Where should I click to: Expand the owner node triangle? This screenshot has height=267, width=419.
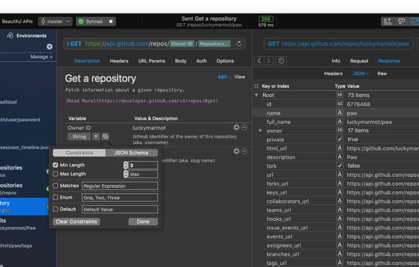point(260,131)
